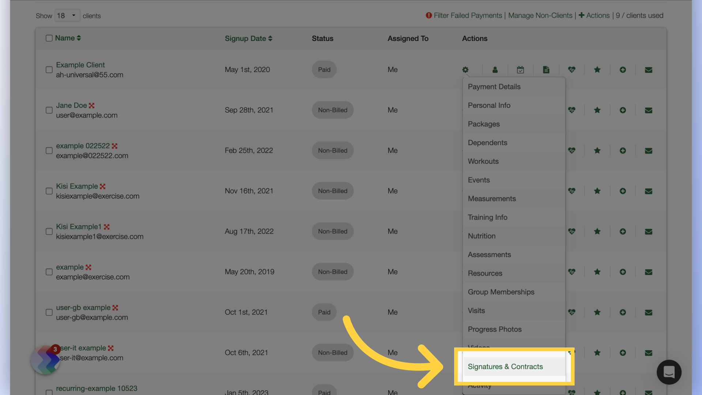Open Nutrition from the dropdown menu
Viewport: 702px width, 395px height.
514,236
